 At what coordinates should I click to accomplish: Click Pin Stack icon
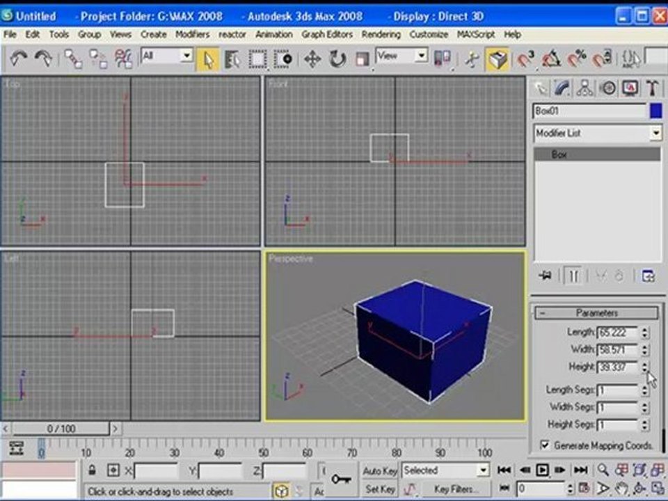coord(545,276)
